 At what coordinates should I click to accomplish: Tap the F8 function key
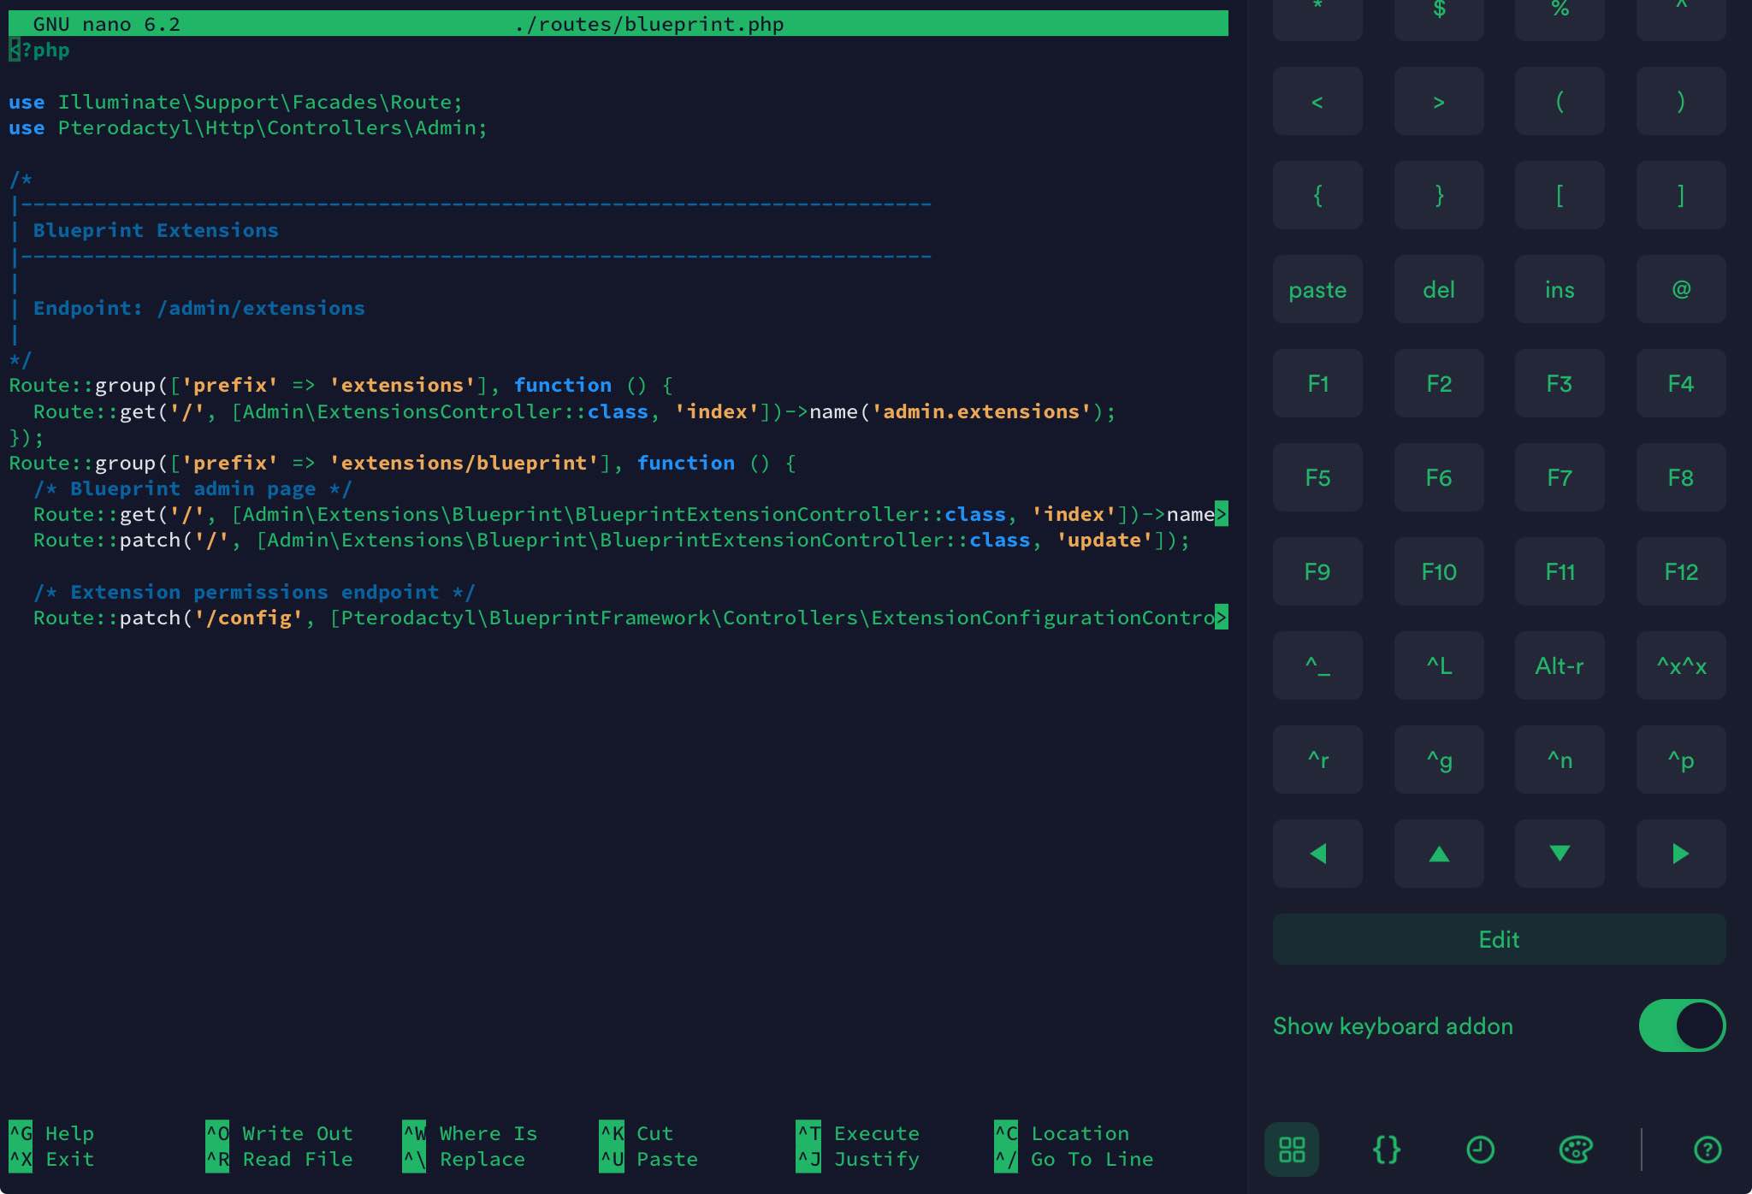pyautogui.click(x=1681, y=477)
